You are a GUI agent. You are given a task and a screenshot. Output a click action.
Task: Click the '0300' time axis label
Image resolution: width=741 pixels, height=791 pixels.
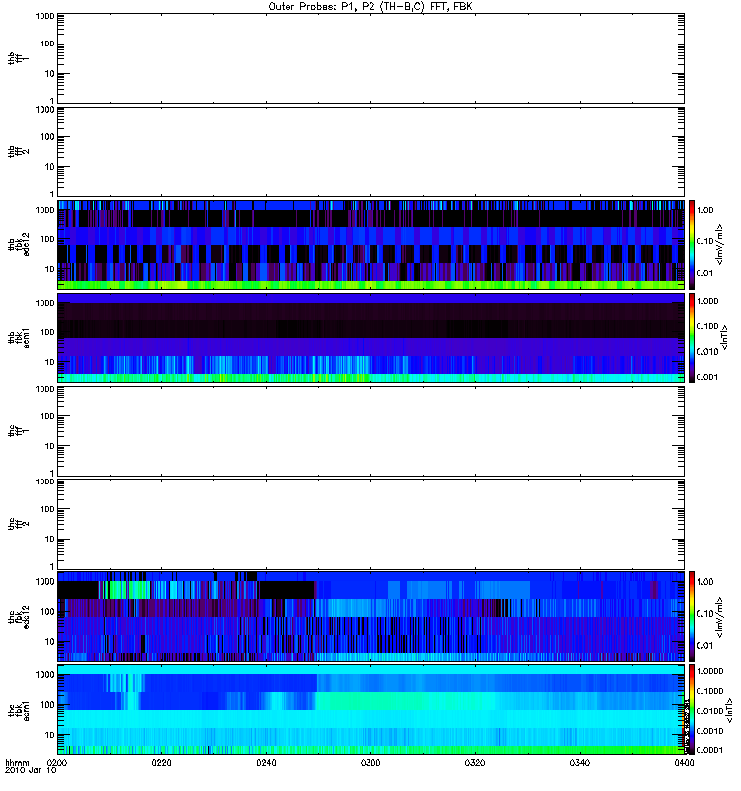tap(370, 763)
